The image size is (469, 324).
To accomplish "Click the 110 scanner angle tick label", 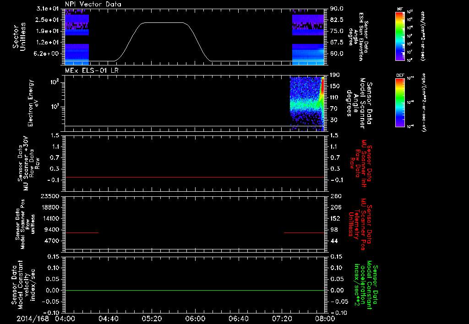I will pyautogui.click(x=335, y=97).
